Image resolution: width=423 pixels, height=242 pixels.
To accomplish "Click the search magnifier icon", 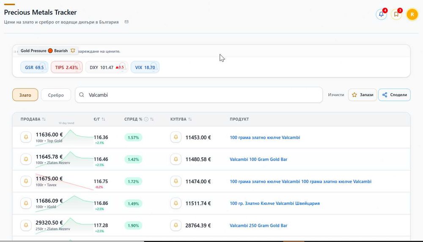I will 82,94.
